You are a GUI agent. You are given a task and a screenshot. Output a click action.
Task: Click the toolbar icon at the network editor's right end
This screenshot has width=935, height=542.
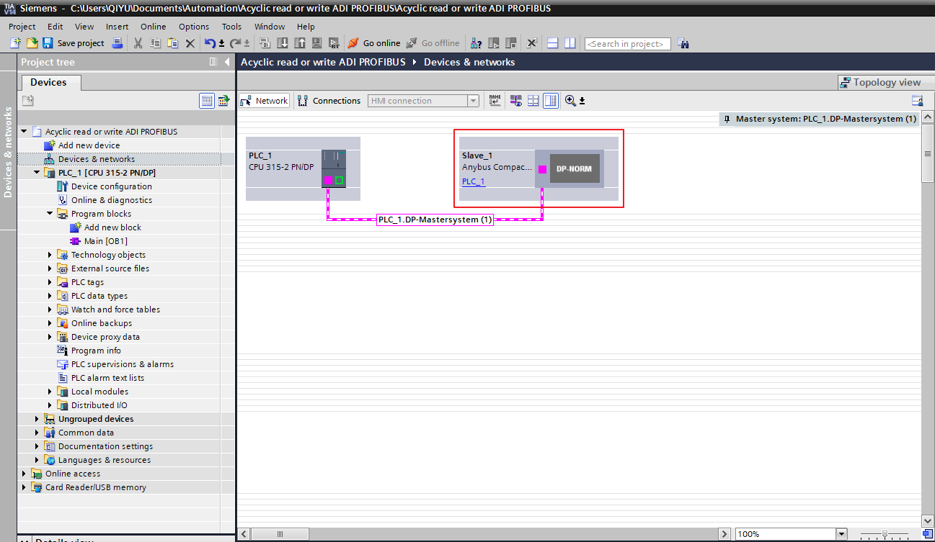coord(917,101)
